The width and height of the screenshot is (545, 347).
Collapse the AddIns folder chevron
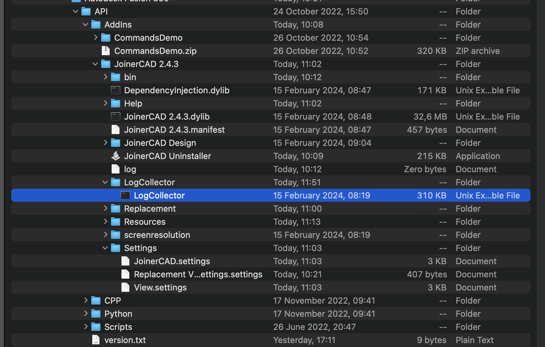(85, 25)
